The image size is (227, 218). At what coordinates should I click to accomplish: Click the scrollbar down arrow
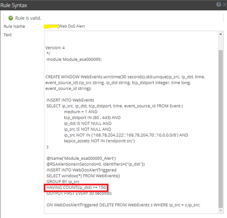click(x=221, y=210)
